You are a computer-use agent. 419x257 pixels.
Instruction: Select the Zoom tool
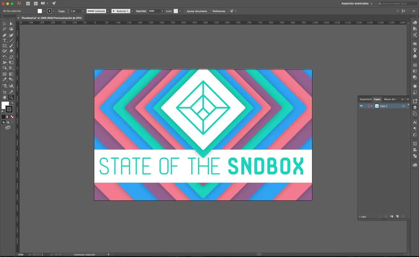tap(11, 97)
